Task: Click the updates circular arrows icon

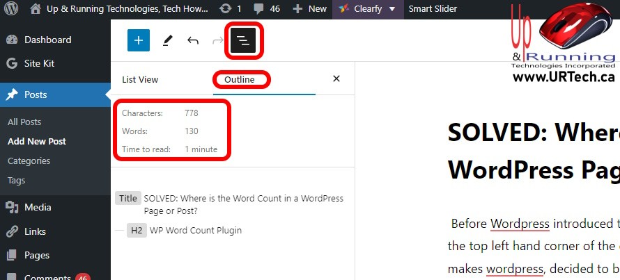Action: [x=226, y=9]
